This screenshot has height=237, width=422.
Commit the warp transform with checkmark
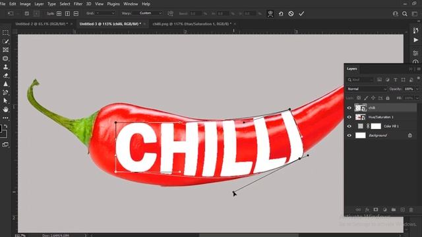(301, 13)
